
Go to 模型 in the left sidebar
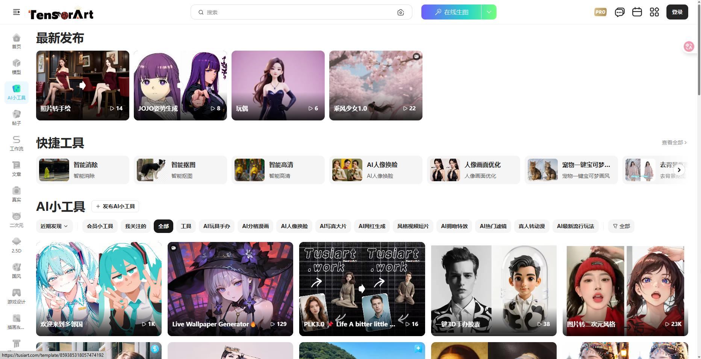coord(17,67)
